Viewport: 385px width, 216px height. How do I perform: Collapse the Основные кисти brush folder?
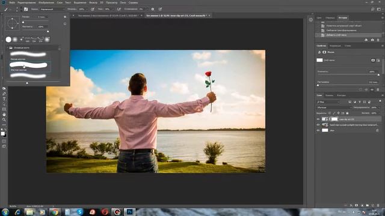click(8, 48)
